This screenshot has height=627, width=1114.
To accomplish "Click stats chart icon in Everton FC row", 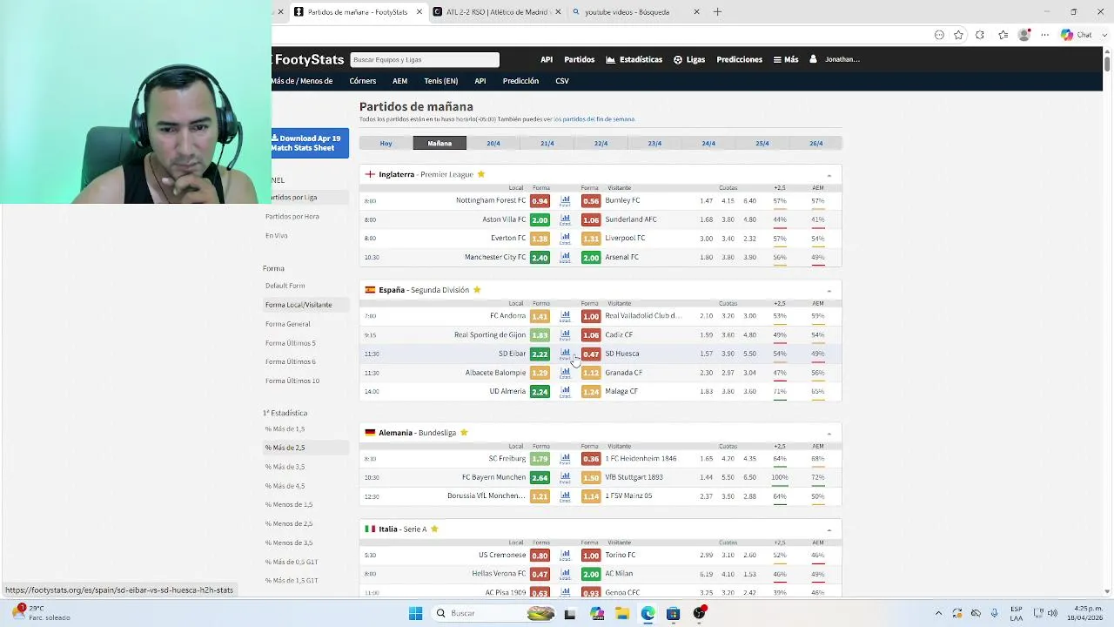I will tap(565, 239).
